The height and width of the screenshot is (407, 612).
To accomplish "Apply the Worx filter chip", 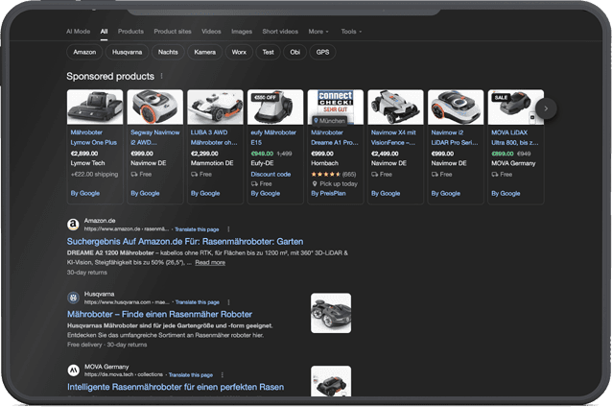I will point(239,52).
